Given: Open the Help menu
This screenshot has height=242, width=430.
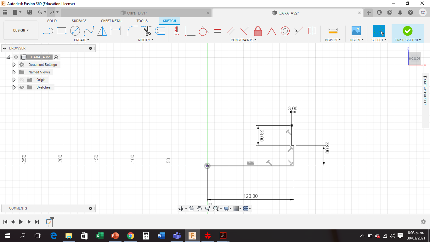Looking at the screenshot, I should pyautogui.click(x=410, y=12).
